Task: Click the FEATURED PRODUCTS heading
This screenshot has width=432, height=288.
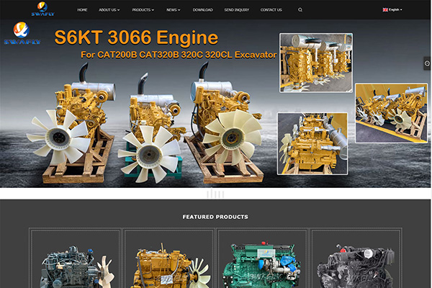Action: tap(215, 217)
